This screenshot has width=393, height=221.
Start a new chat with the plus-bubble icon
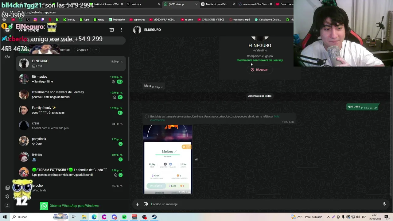112,30
